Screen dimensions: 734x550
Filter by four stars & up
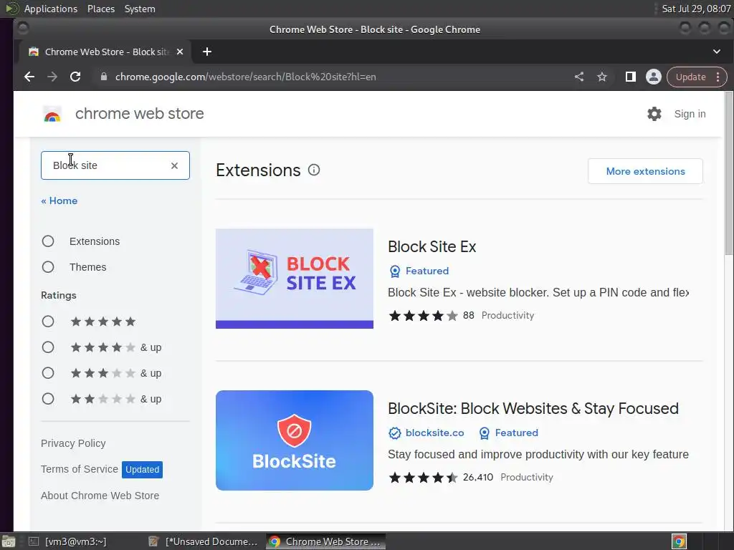pyautogui.click(x=48, y=347)
